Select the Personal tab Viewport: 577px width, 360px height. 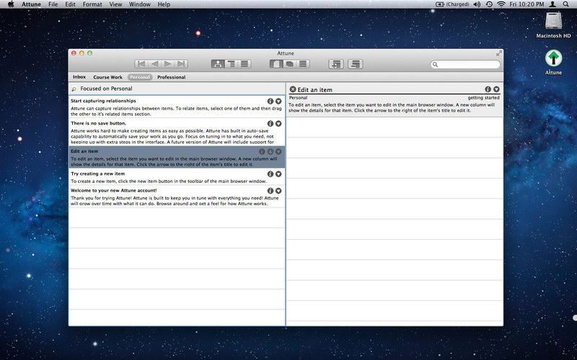point(140,77)
